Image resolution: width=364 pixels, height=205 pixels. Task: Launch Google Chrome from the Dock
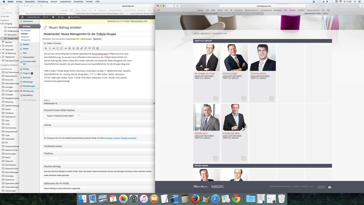coord(236,199)
